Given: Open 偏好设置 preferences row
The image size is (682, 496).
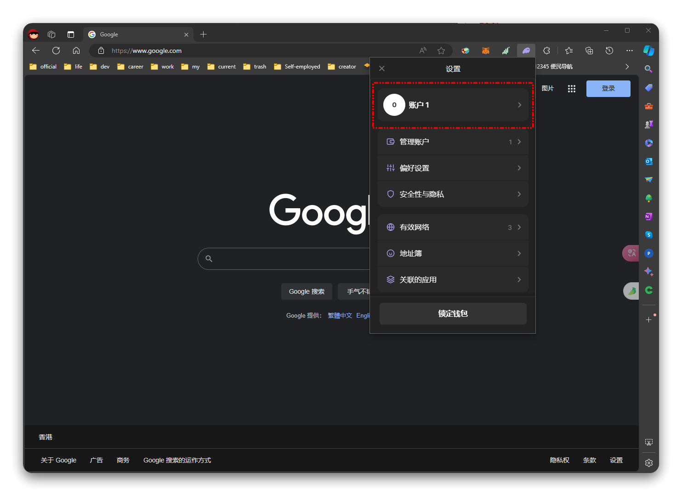Looking at the screenshot, I should (x=453, y=168).
